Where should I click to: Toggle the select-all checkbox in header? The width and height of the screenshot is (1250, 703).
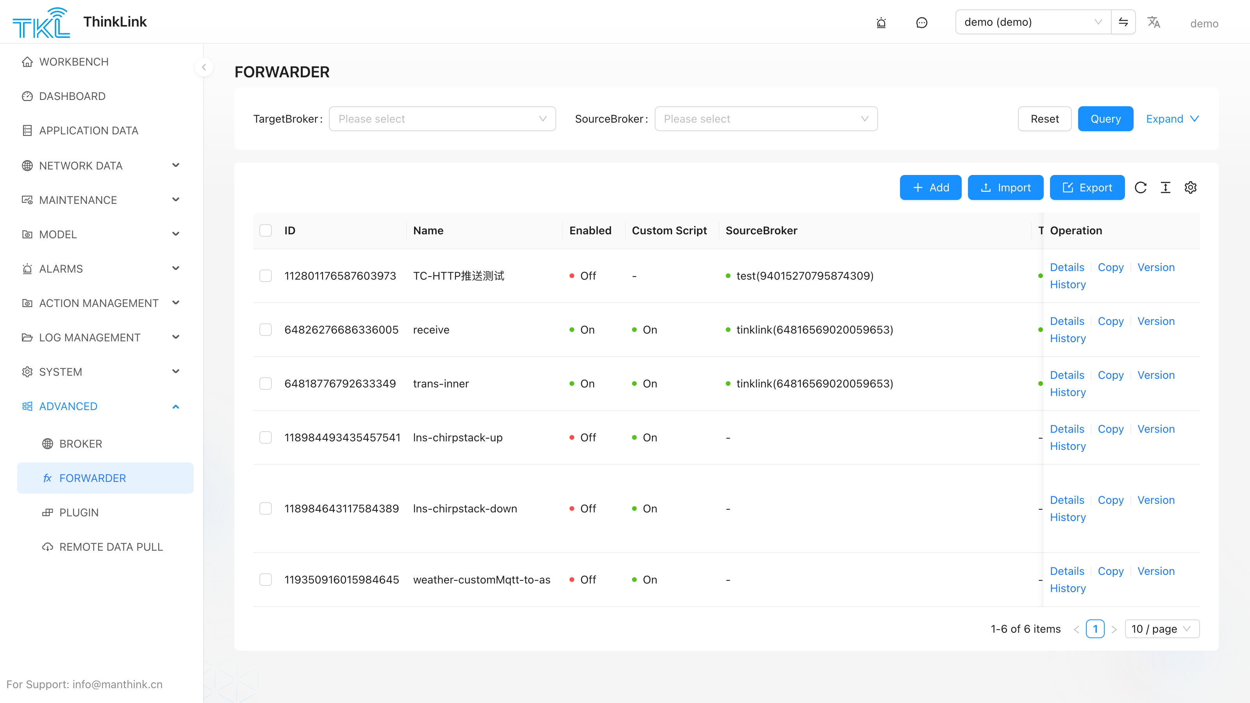[266, 230]
